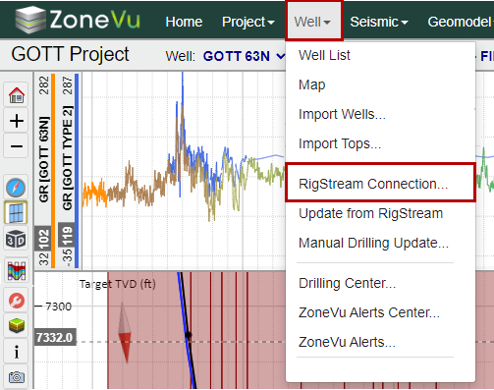
Task: Click the 7300 depth tick label
Action: click(58, 306)
